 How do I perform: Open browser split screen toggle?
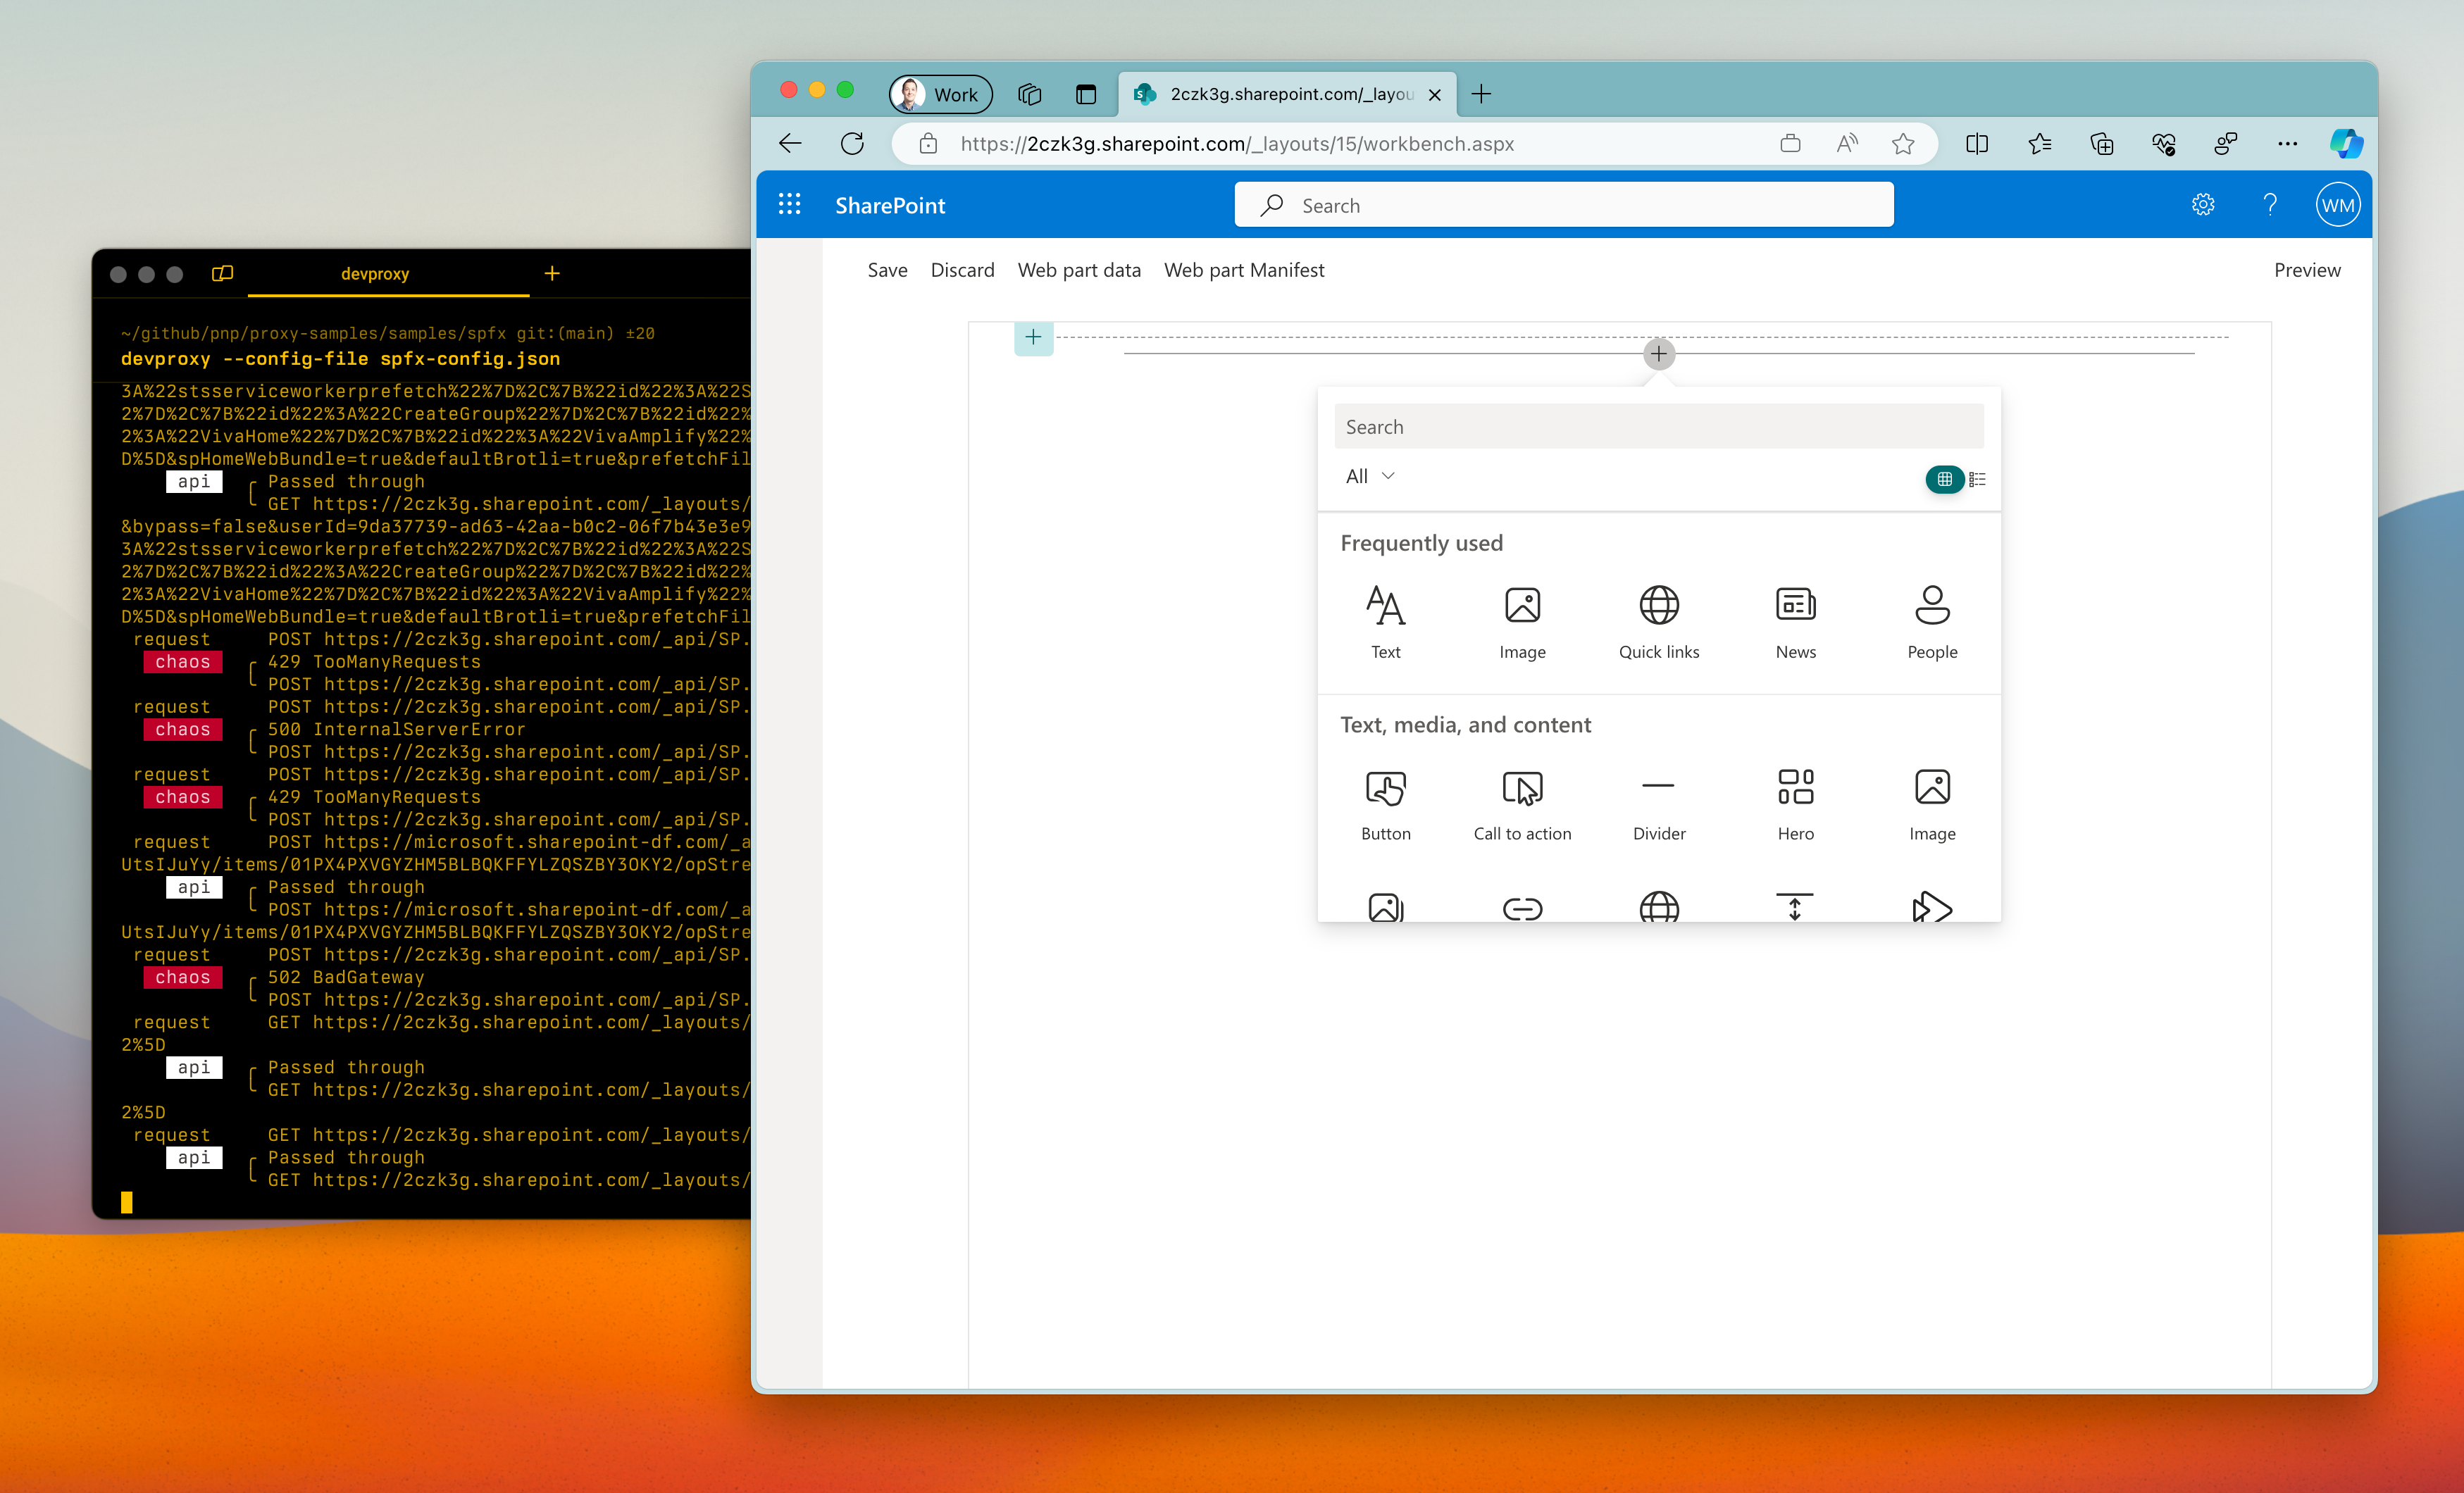click(x=1977, y=143)
